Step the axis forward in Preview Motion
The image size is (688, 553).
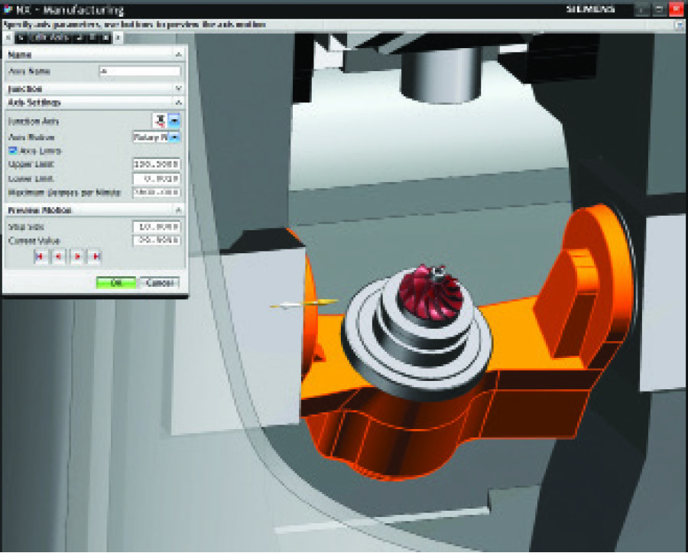point(77,257)
